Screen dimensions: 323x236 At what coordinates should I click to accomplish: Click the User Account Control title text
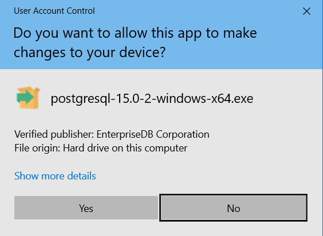coord(54,11)
